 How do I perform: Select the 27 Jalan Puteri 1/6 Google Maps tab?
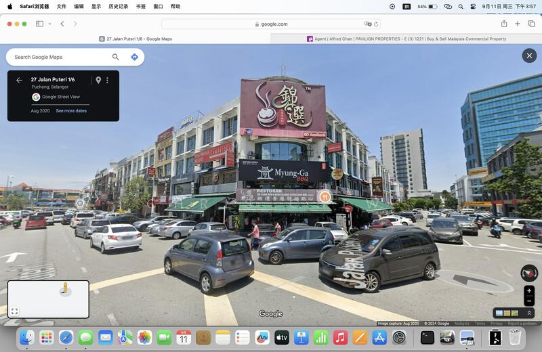[135, 39]
